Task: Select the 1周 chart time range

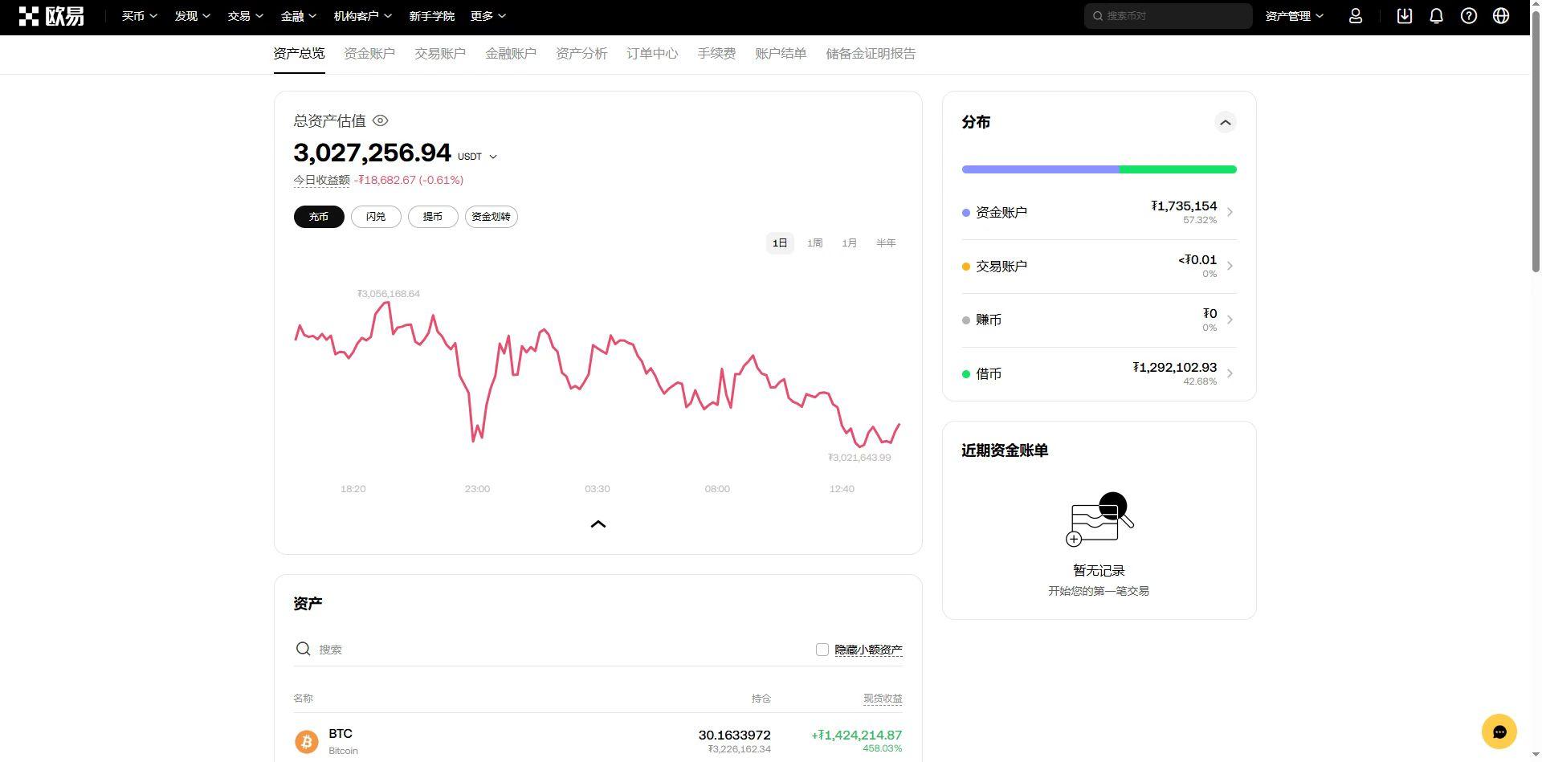Action: [814, 242]
